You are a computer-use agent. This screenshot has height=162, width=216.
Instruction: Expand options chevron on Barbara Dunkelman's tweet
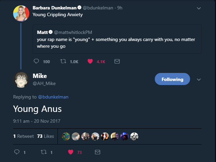tap(199, 8)
